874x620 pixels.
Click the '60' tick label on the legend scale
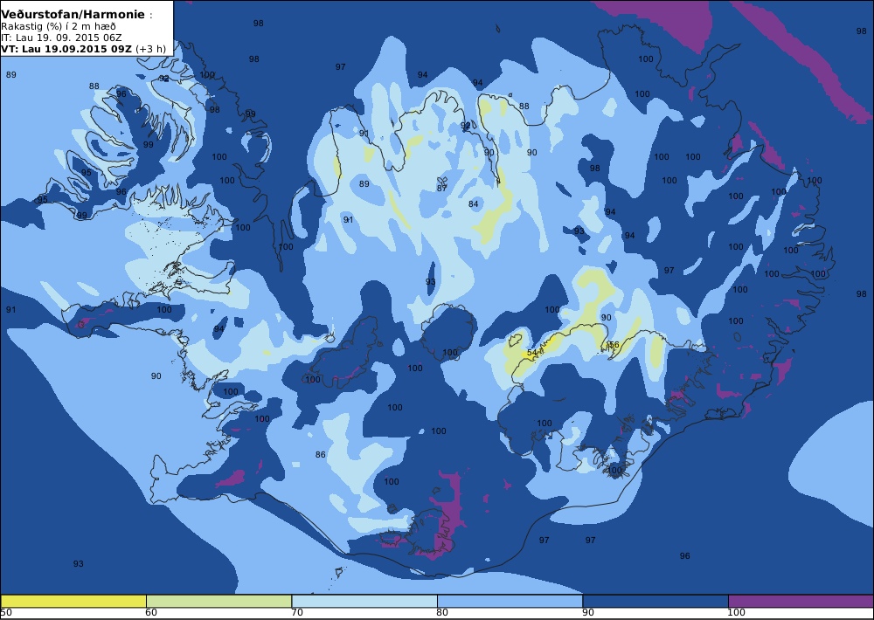pos(151,613)
